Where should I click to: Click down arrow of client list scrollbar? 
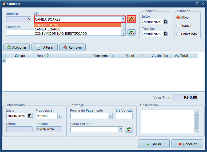coord(123,33)
